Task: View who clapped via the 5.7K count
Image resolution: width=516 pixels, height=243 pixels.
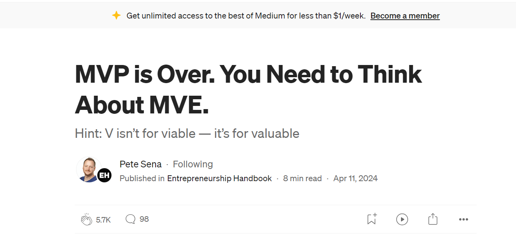Action: pyautogui.click(x=103, y=219)
